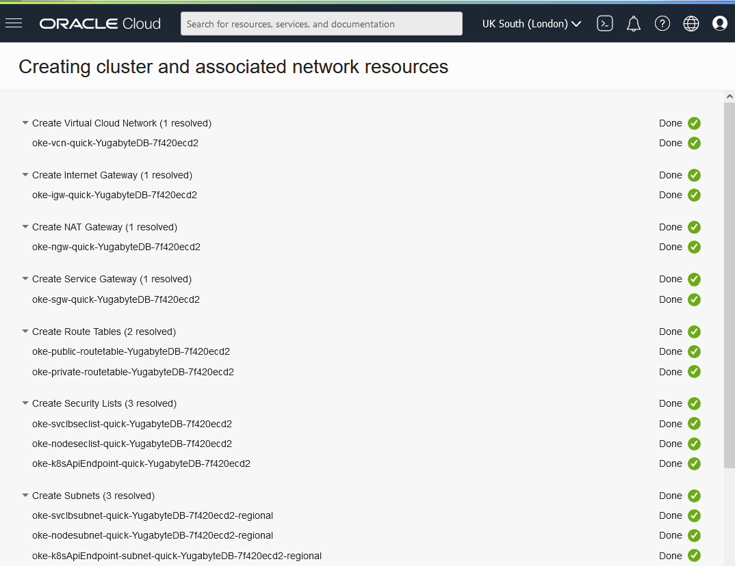Open the help question mark icon

662,23
